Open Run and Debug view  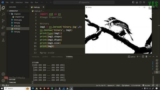point(3,27)
